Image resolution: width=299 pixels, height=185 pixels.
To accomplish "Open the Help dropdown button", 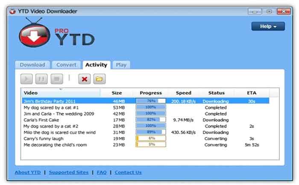I will [x=268, y=26].
